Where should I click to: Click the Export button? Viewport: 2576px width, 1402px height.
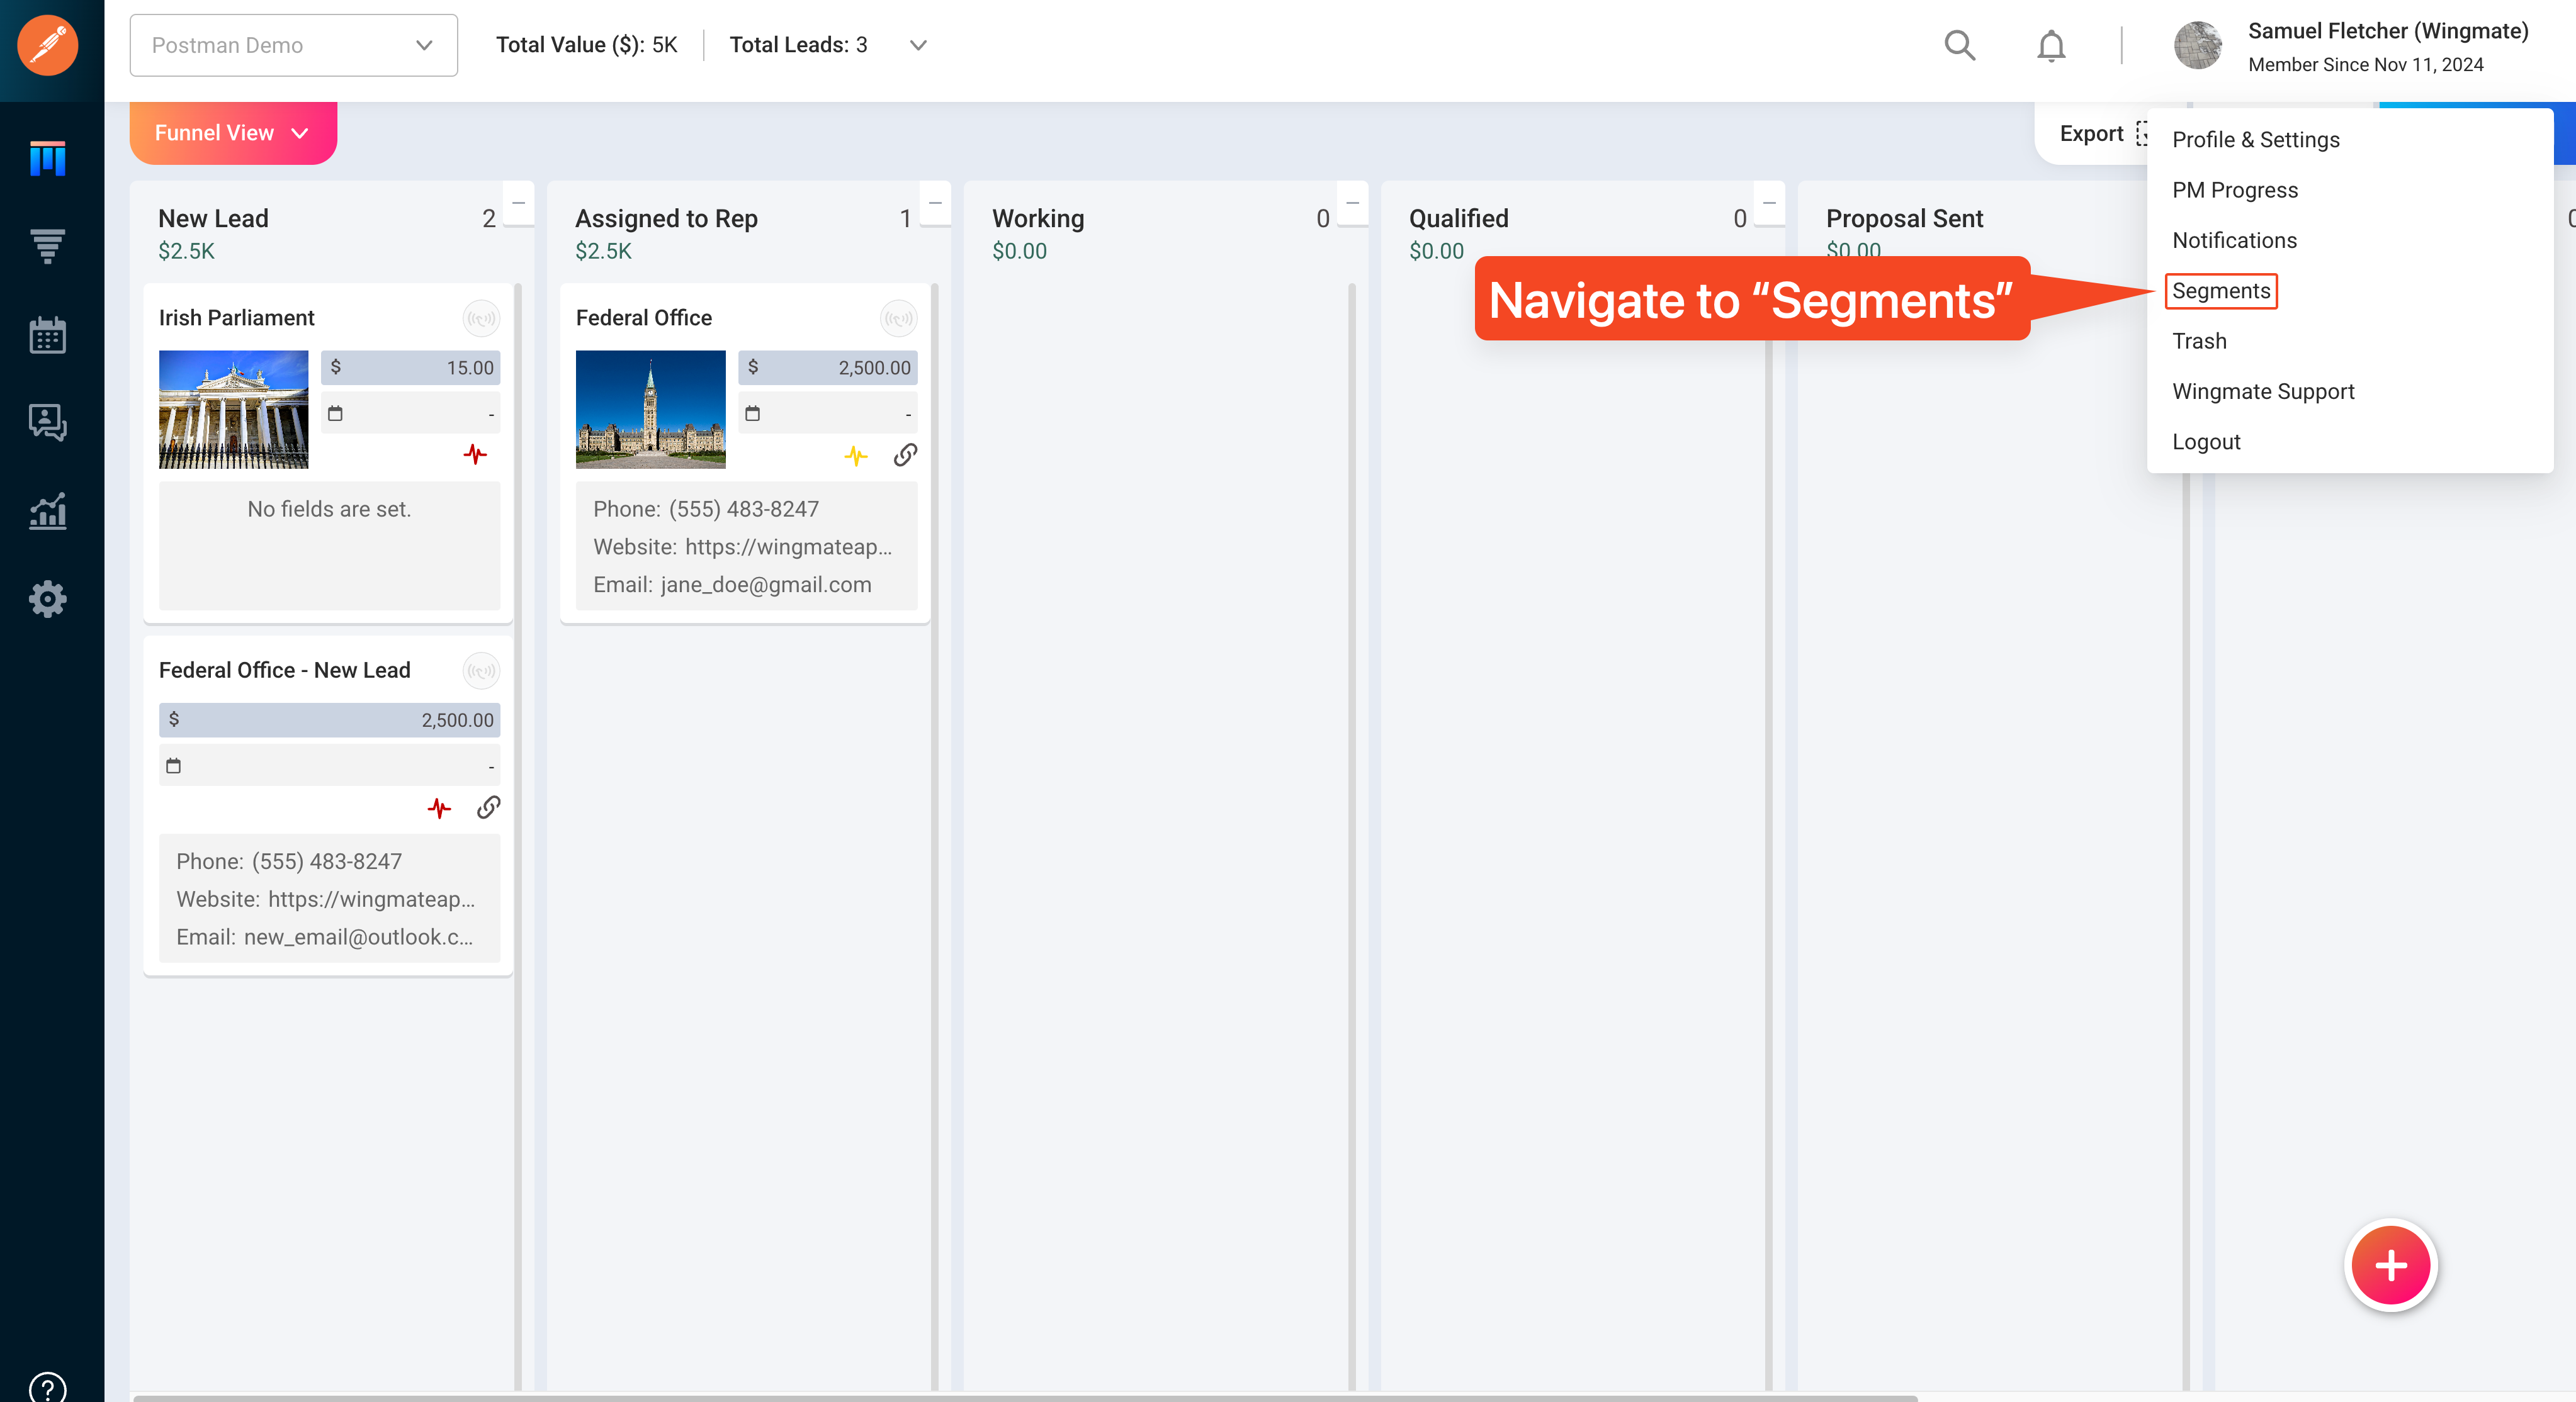[x=2091, y=133]
